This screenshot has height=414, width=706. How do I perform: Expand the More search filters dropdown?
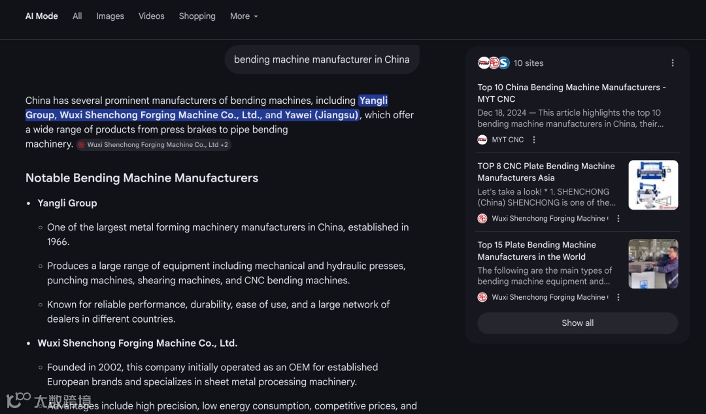(x=244, y=16)
